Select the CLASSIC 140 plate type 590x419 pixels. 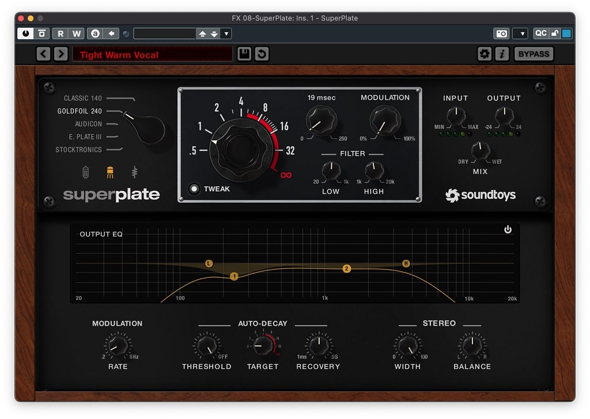click(82, 98)
